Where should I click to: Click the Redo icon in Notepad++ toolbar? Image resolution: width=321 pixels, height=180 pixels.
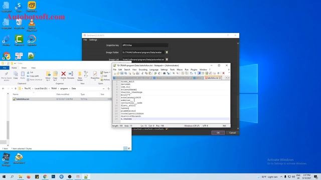(x=159, y=73)
